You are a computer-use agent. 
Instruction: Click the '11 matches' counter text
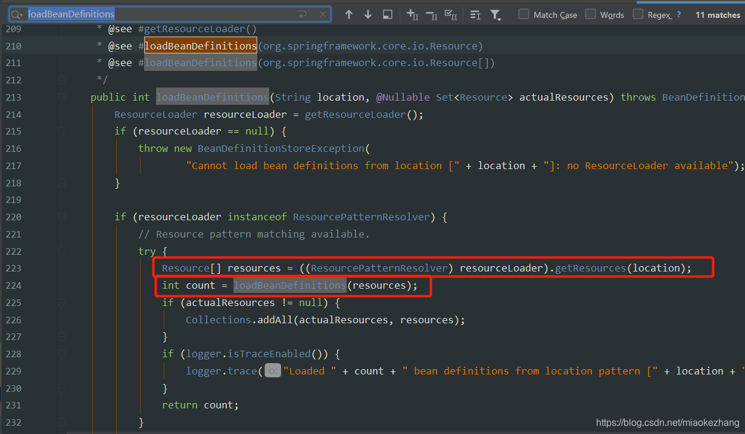[718, 15]
